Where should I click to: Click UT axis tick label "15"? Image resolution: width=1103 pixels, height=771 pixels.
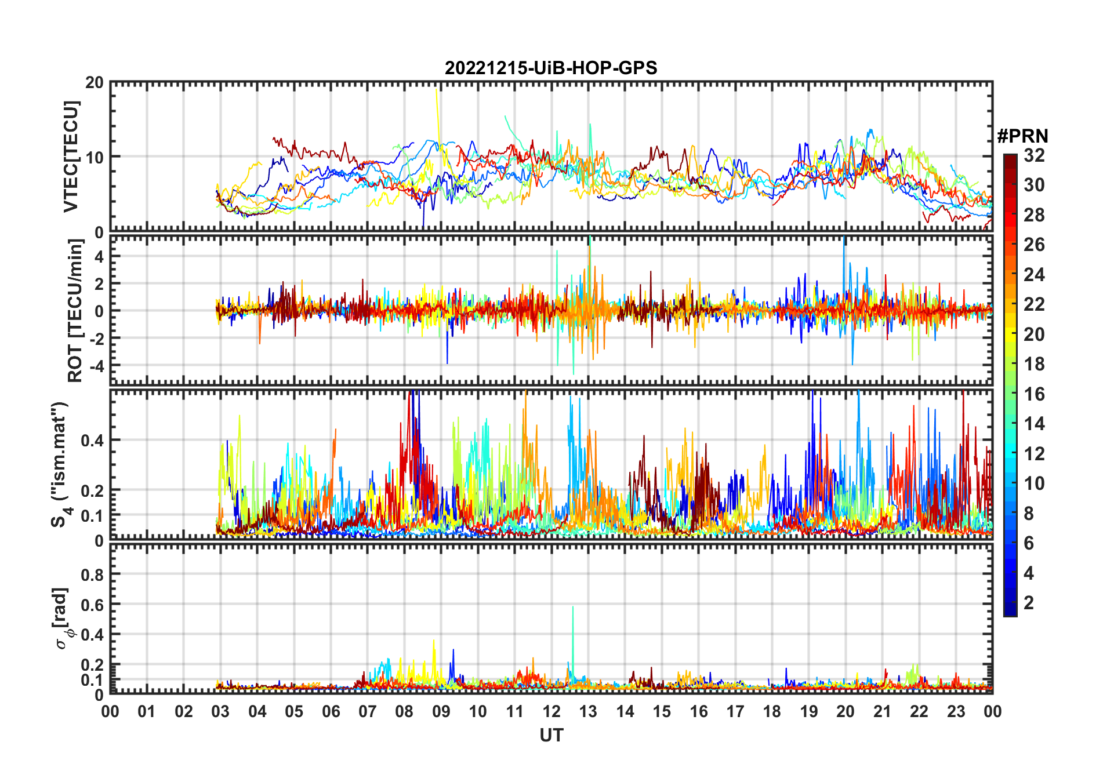click(x=662, y=711)
